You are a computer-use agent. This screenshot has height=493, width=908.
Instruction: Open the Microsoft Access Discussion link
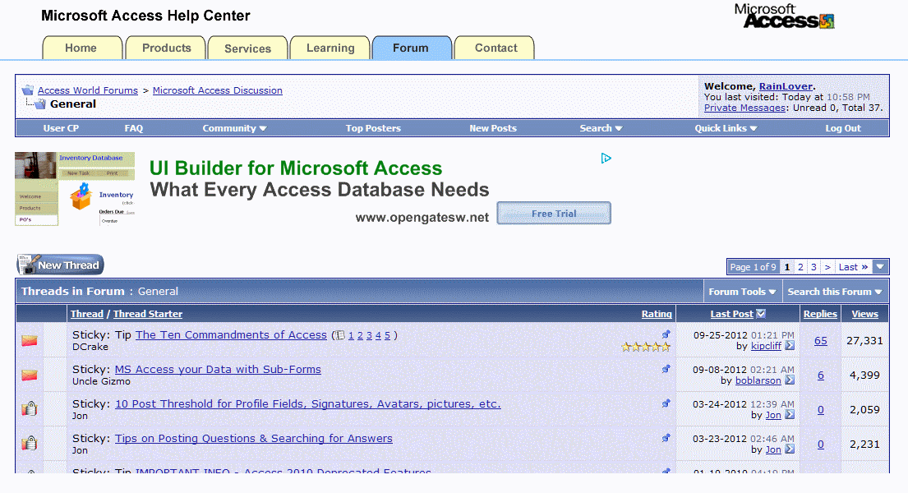point(217,90)
